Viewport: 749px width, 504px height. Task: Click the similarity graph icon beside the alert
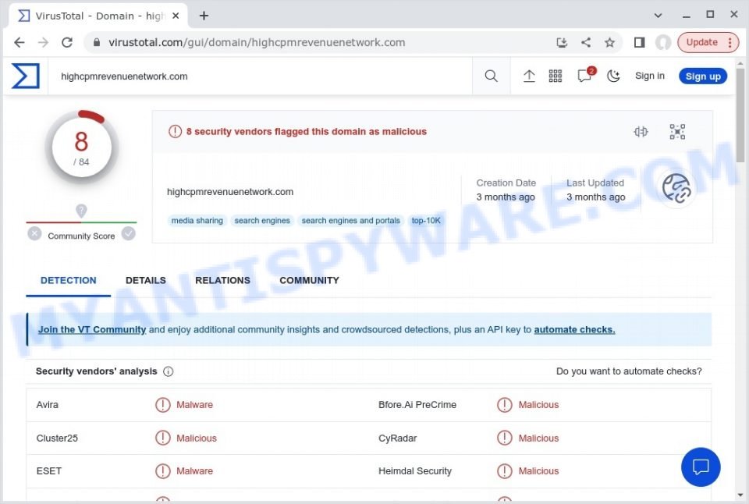click(x=641, y=131)
